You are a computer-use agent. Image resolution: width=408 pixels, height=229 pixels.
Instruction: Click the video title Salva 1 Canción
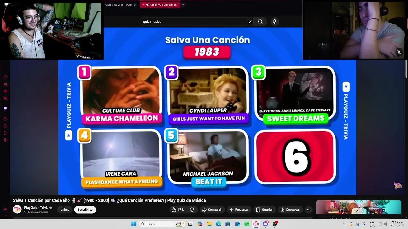109,200
